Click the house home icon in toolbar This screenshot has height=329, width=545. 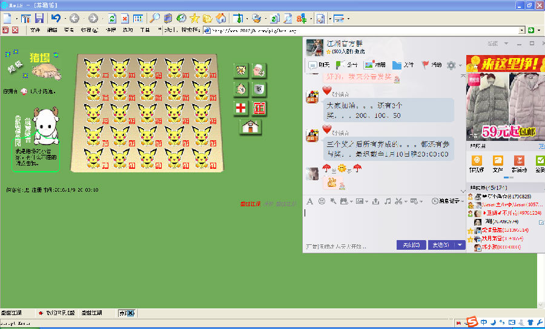click(220, 18)
